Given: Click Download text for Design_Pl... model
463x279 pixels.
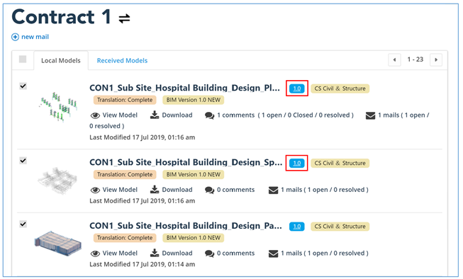Looking at the screenshot, I should 177,115.
